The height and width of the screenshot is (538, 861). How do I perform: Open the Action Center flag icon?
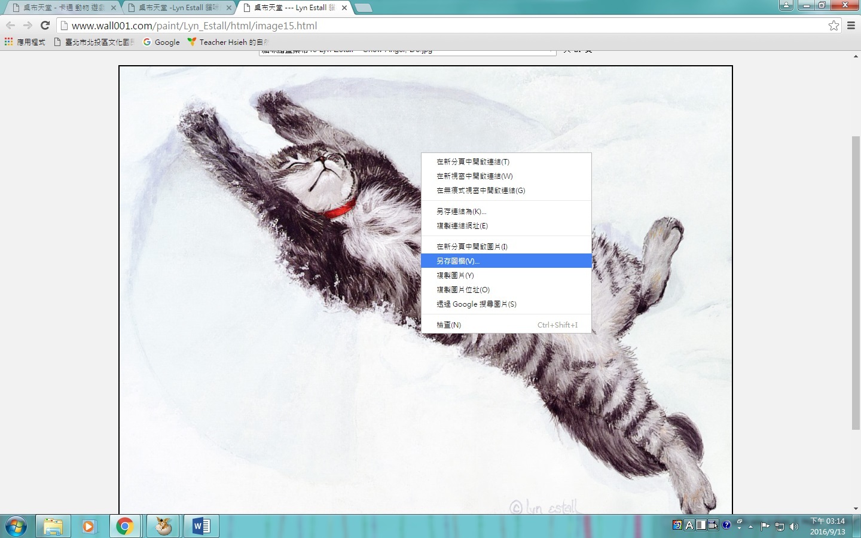pos(765,527)
